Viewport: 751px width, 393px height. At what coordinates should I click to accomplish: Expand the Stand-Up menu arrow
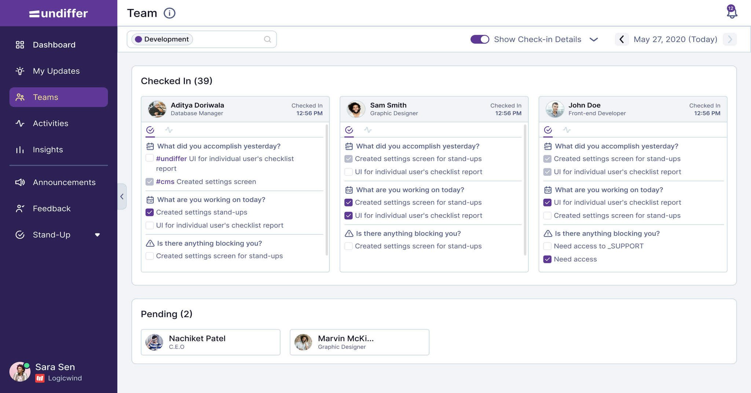click(x=97, y=235)
